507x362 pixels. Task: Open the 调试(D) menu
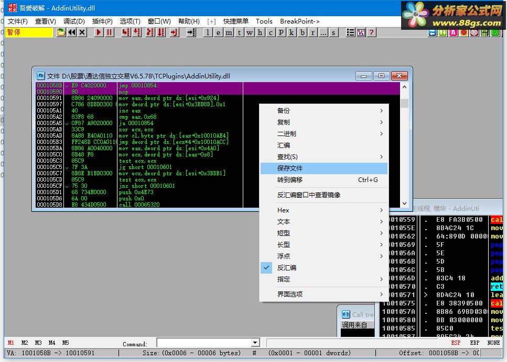(x=74, y=21)
